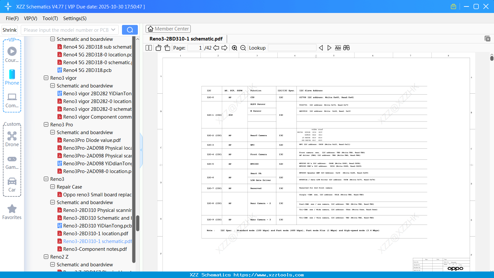Open Reno3Pro Diode value.pdf
Screen dimensions: 494x278
[92, 140]
